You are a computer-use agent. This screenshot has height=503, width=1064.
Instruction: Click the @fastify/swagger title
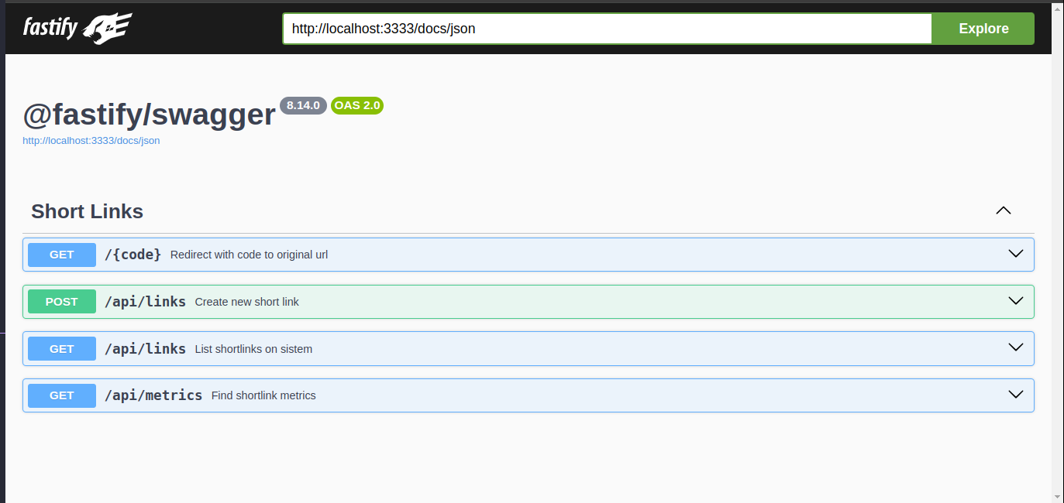[x=149, y=115]
